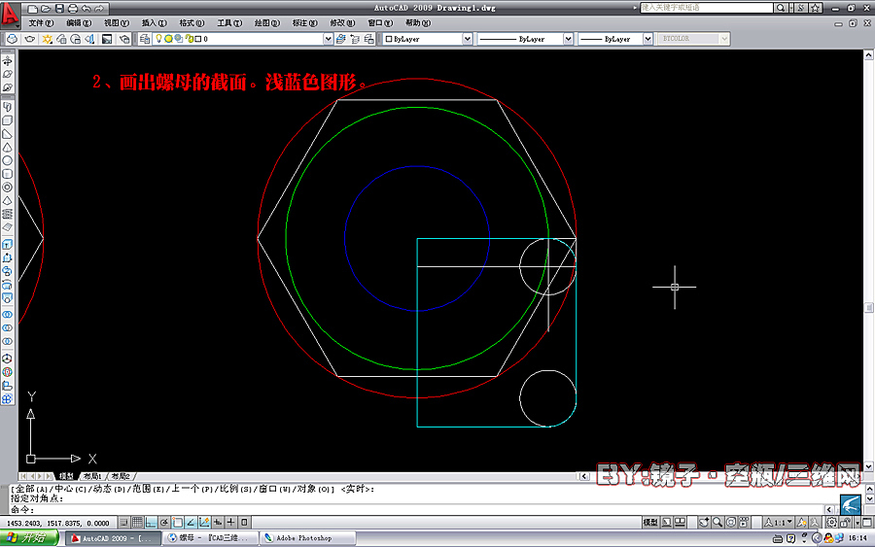Click the AutoCAD red A application button
This screenshot has height=547, width=875.
[10, 14]
